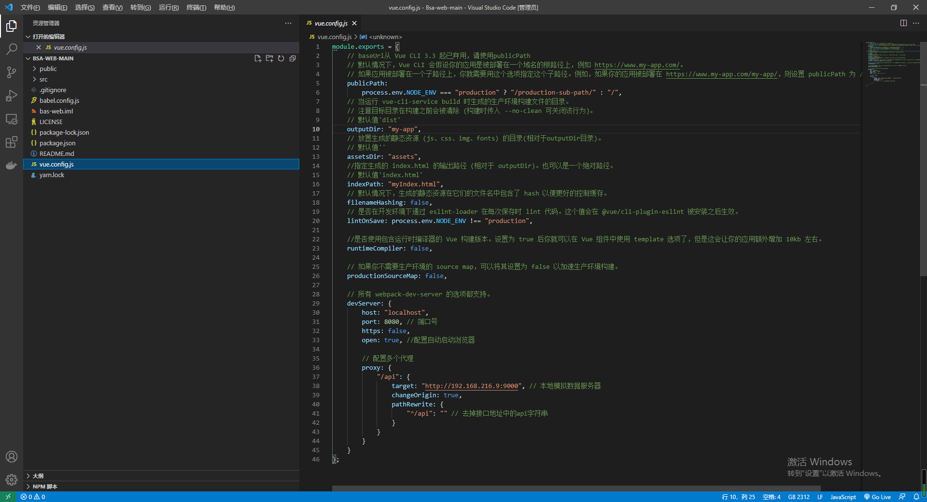Open the Manage gear menu
The width and height of the screenshot is (927, 502).
12,480
